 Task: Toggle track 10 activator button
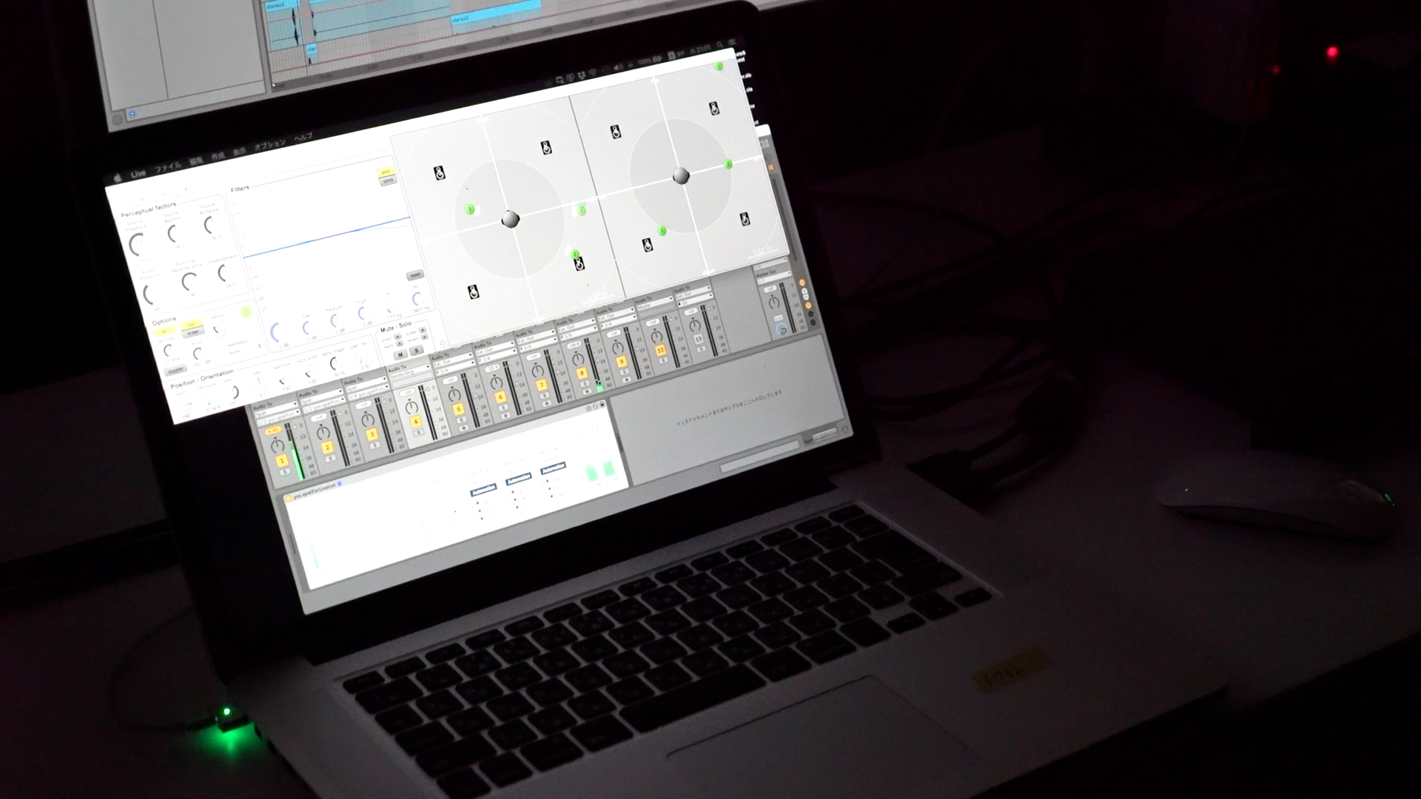click(660, 350)
